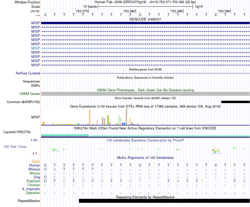
Task: Click the RepeatMasker track label
Action: tap(29, 201)
